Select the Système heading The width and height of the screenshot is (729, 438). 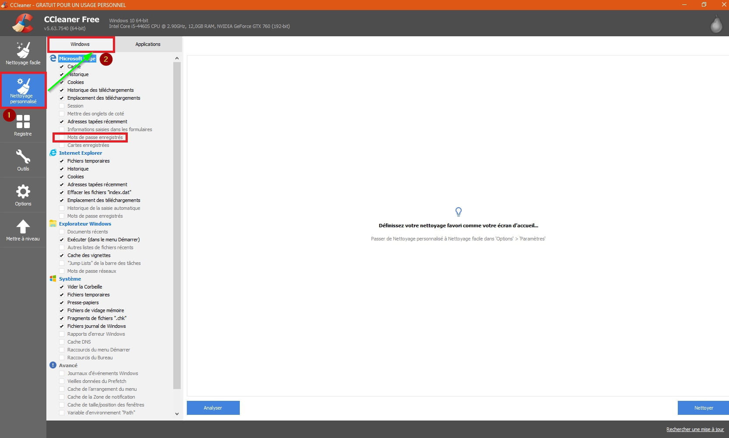click(70, 279)
